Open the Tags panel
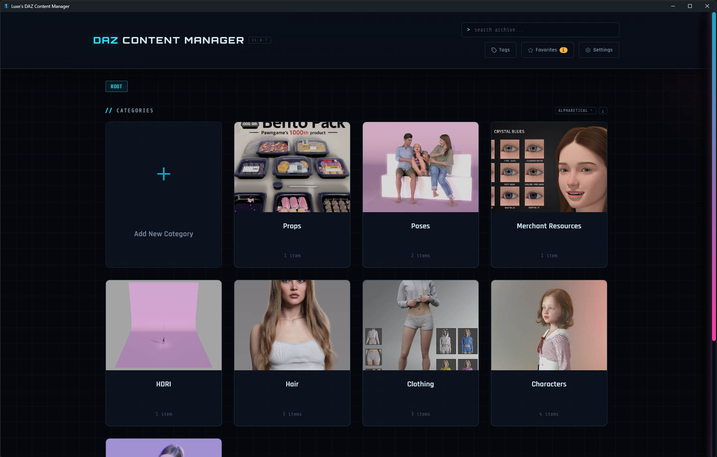 (500, 50)
